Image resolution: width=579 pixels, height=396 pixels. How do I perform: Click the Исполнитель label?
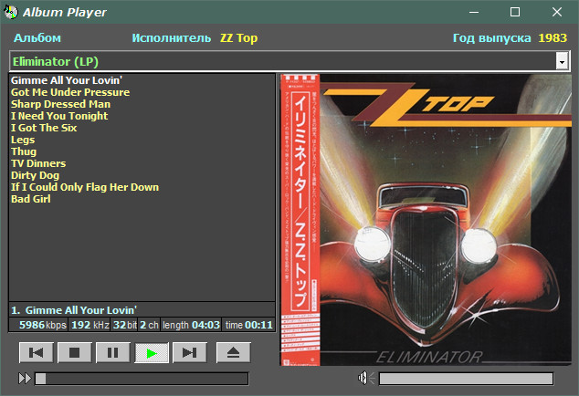pos(172,37)
